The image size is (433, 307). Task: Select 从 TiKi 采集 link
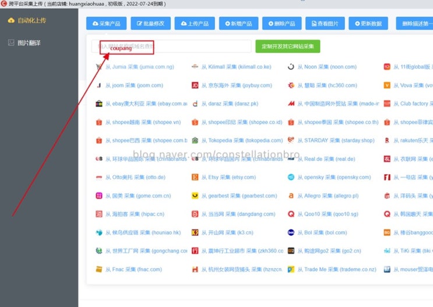point(413,251)
